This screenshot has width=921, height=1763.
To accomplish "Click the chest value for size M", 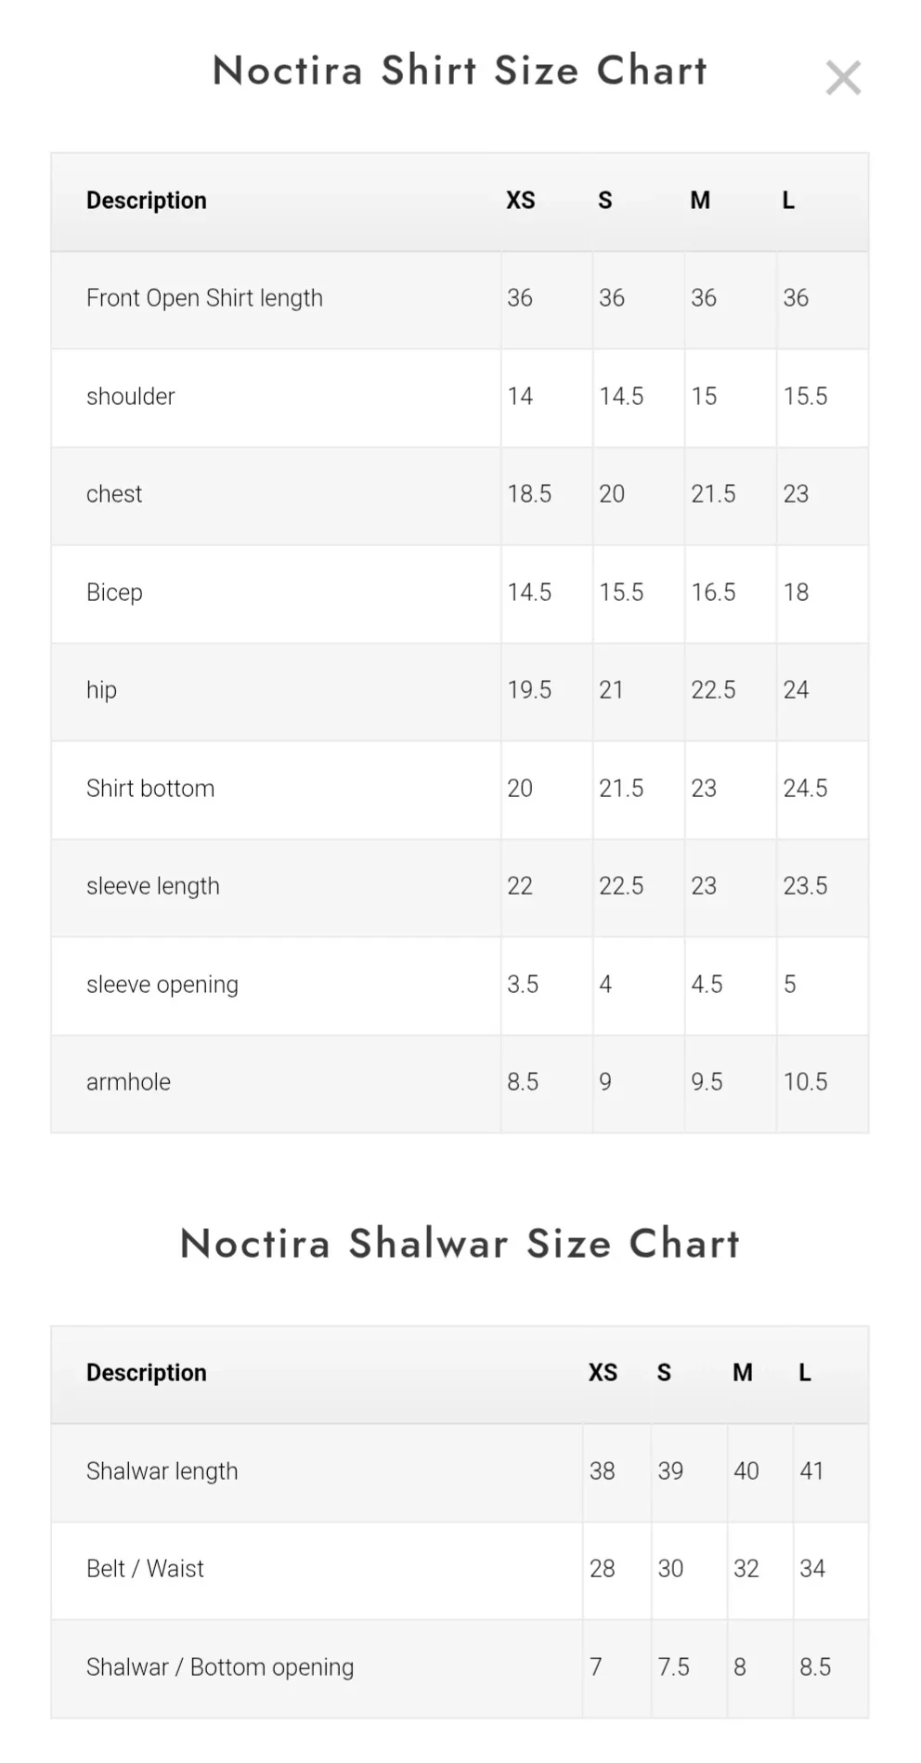I will [713, 494].
